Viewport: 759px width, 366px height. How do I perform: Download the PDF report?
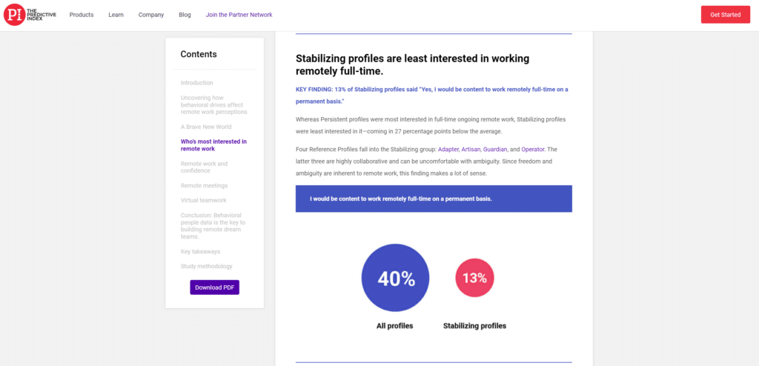(x=214, y=287)
